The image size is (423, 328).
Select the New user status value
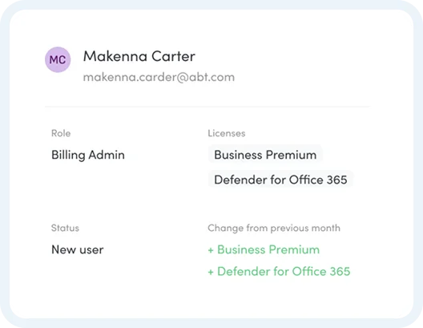[x=78, y=249]
